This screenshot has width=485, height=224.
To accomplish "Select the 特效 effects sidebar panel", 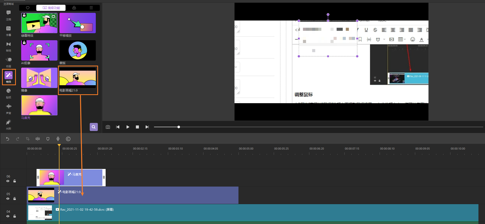I will click(9, 77).
